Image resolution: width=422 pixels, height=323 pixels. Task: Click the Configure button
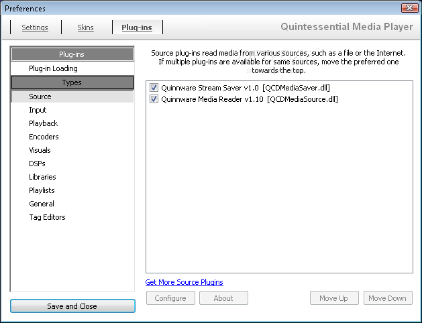tap(170, 298)
